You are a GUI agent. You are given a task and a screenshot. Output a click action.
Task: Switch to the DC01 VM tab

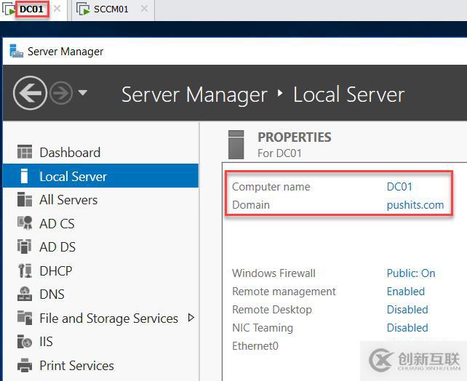(31, 9)
